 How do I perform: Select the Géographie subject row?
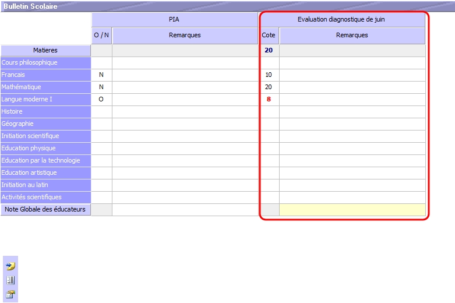pyautogui.click(x=45, y=124)
